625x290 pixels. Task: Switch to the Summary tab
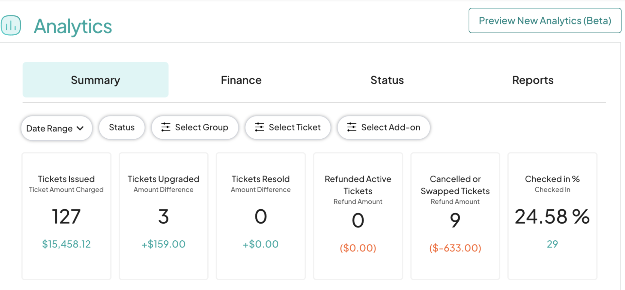point(95,80)
